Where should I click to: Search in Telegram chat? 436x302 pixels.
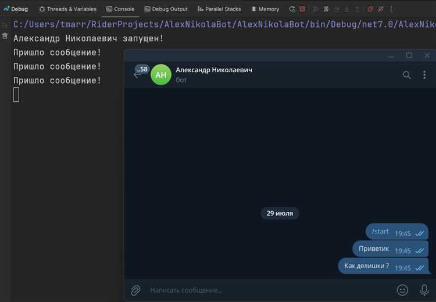[x=406, y=74]
